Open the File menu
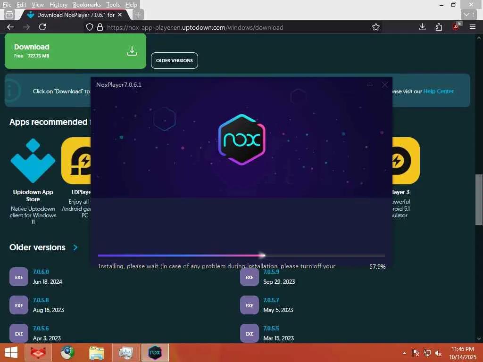483x362 pixels. (7, 5)
